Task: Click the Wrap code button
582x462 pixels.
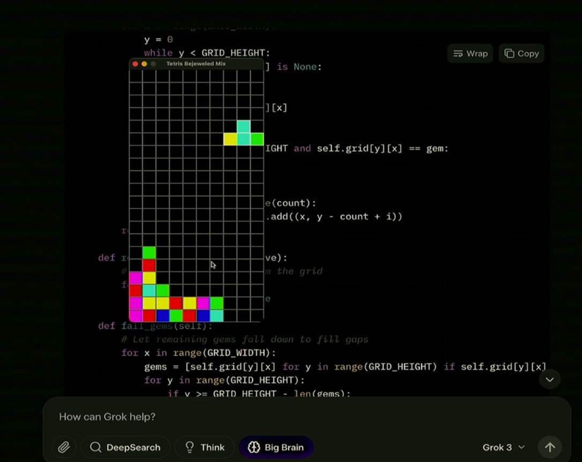Action: click(x=471, y=54)
